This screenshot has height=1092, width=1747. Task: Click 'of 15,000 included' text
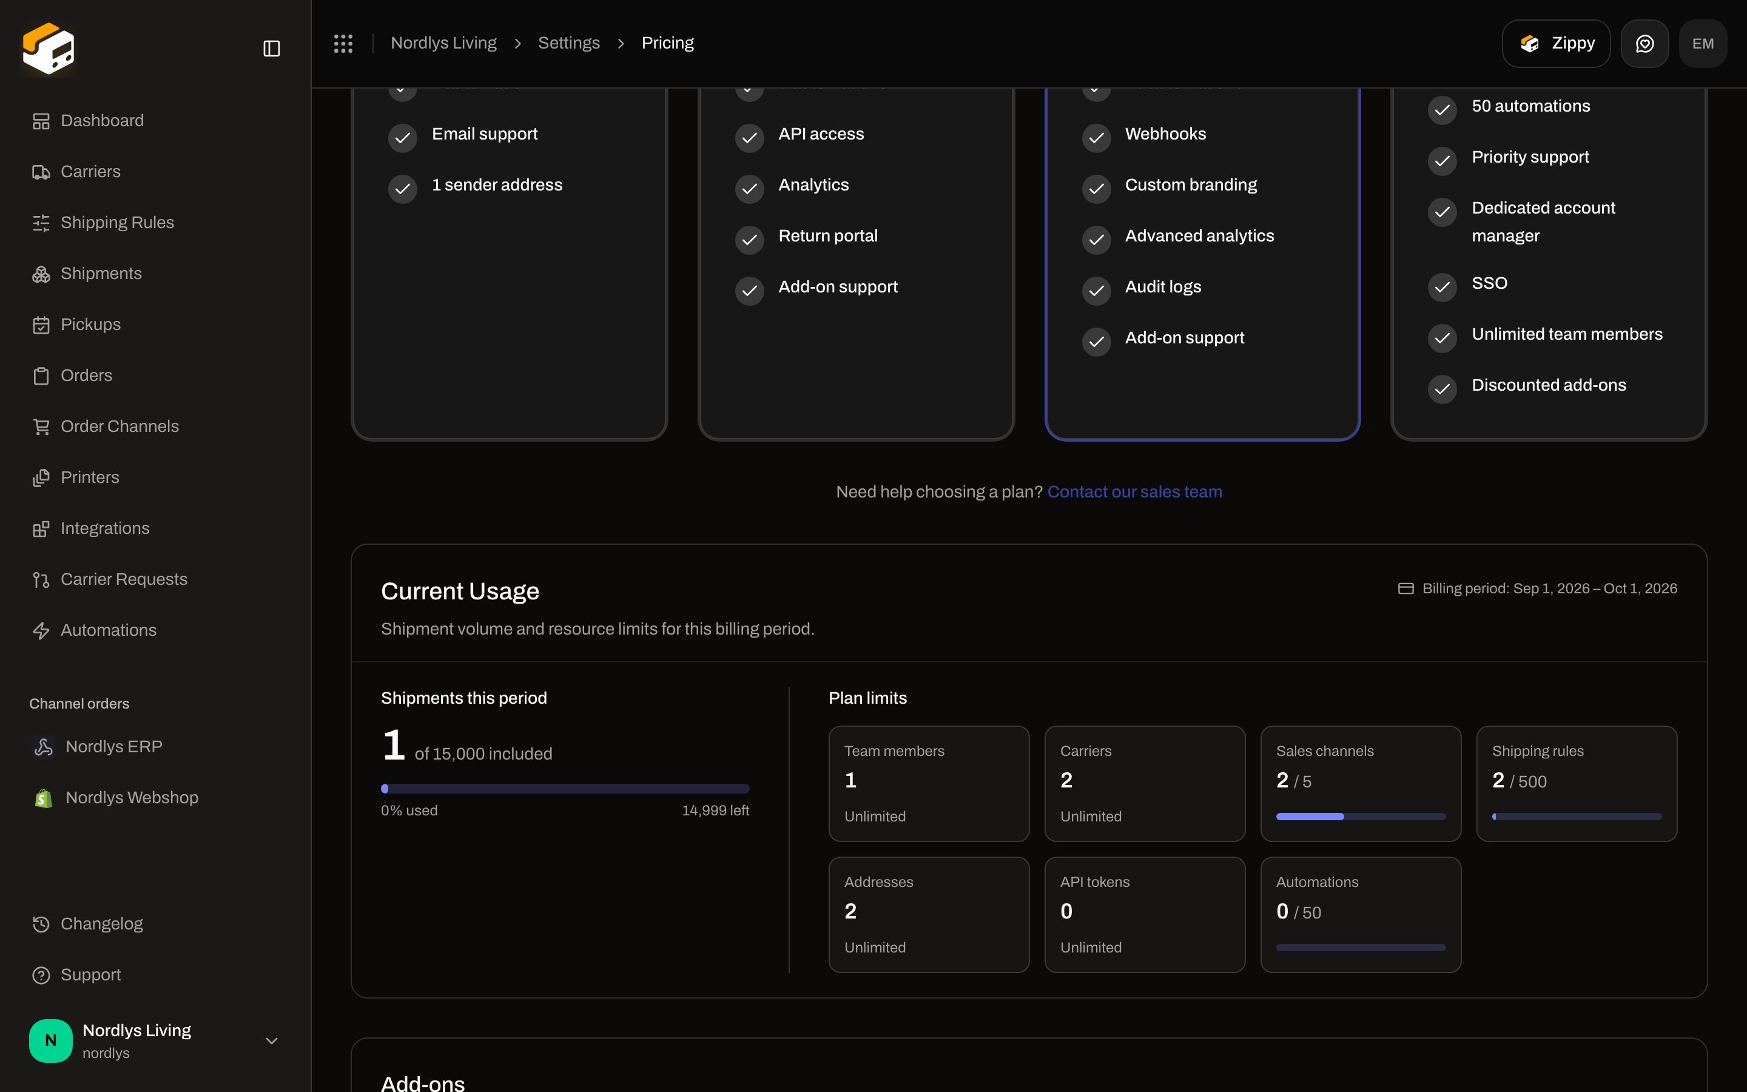(483, 754)
